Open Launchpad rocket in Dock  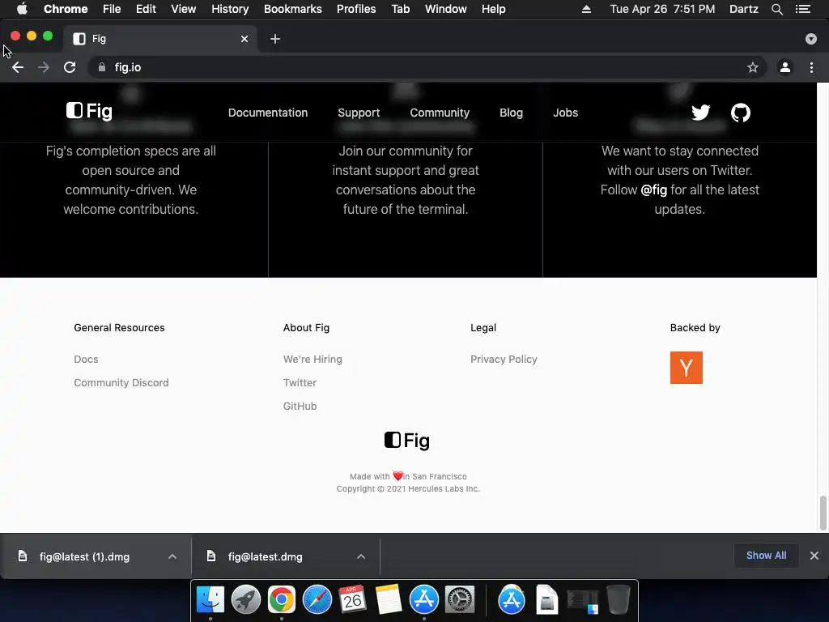[x=246, y=600]
